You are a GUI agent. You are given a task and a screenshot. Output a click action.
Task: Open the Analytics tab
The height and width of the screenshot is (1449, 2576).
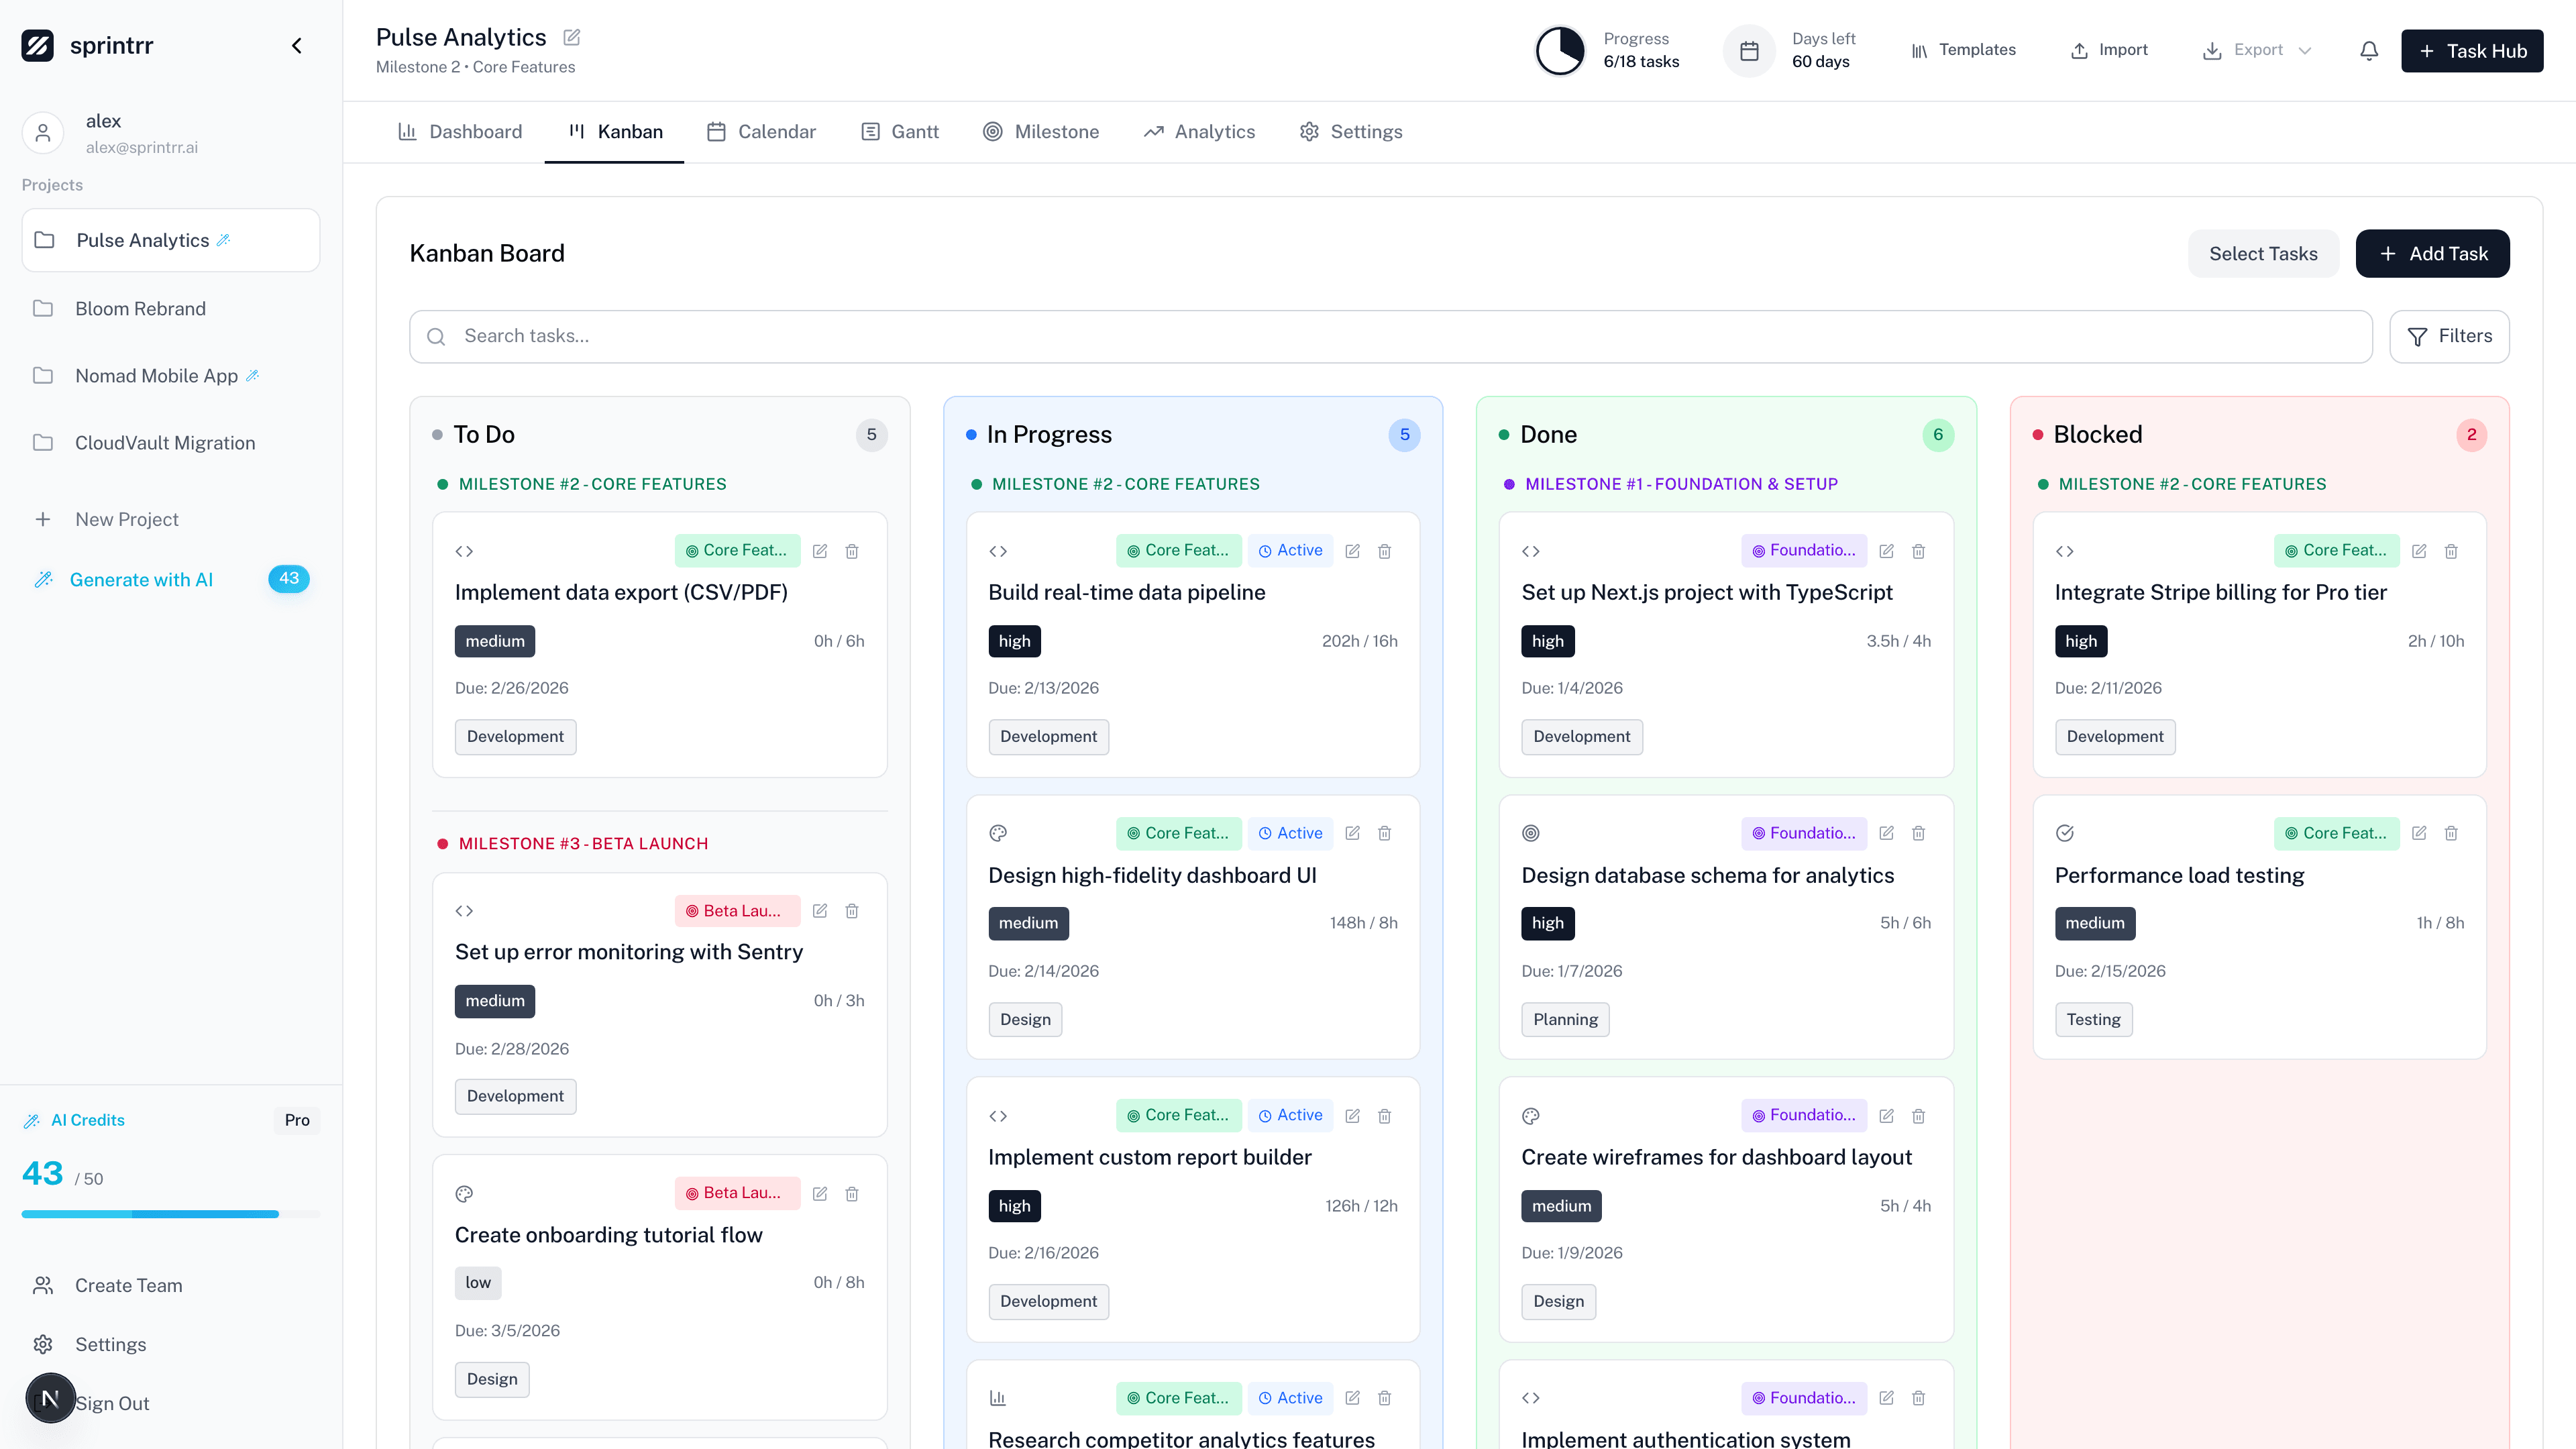pos(1199,131)
